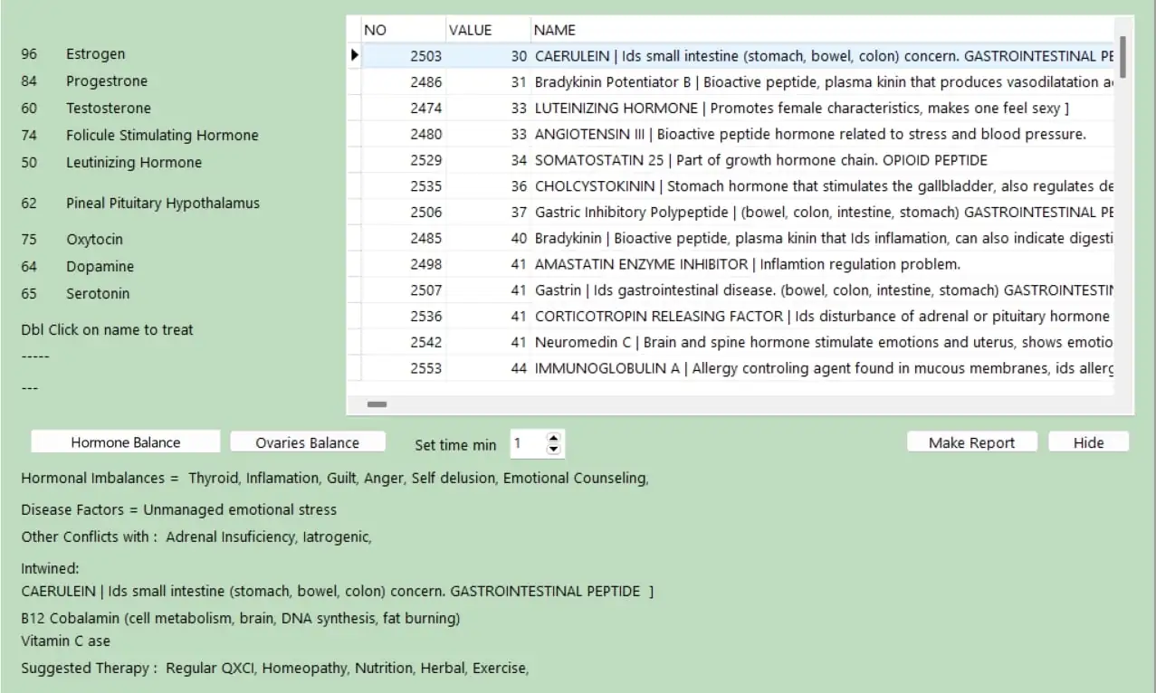Click the Make Report button
Viewport: 1156px width, 693px height.
[971, 442]
